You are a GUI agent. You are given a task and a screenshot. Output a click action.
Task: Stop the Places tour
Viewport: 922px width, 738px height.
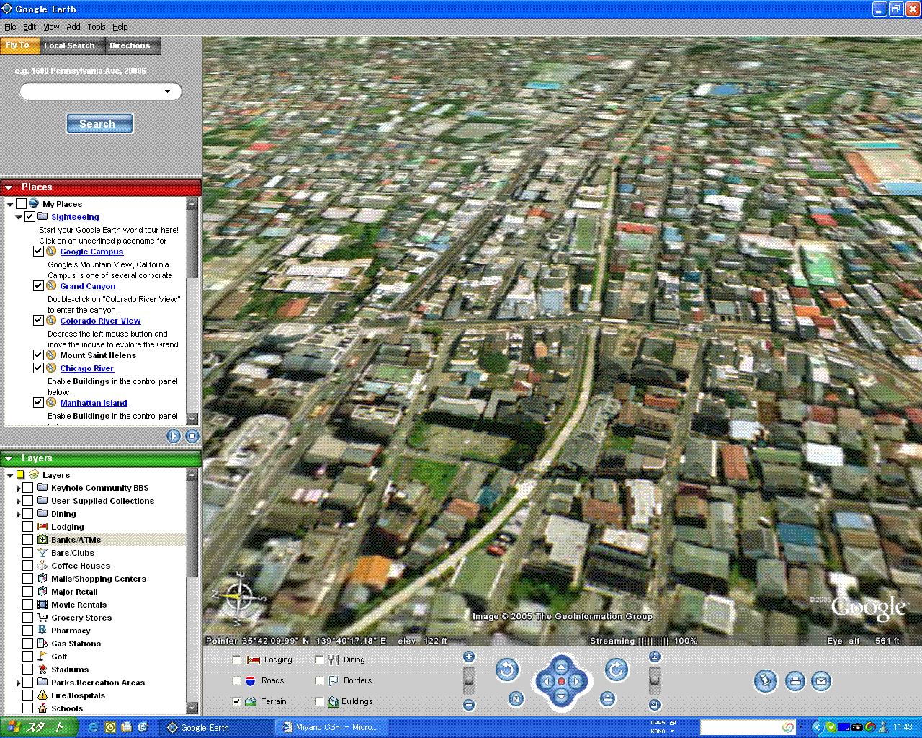click(192, 435)
